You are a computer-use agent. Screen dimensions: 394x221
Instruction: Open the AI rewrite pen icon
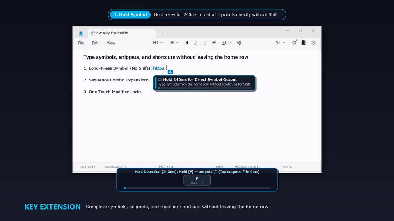pos(278,43)
